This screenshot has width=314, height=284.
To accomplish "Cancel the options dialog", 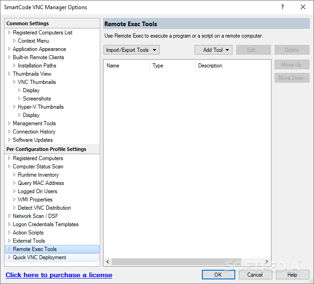I will point(255,274).
